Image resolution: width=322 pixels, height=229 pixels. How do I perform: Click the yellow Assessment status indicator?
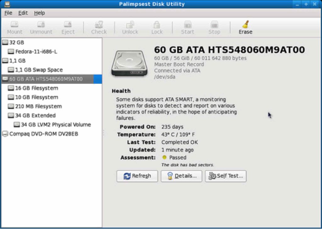pos(164,158)
